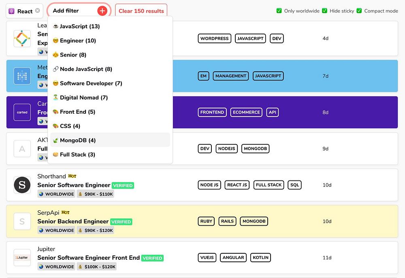
Task: Open SerpApi placeholder S logo
Action: [22, 221]
